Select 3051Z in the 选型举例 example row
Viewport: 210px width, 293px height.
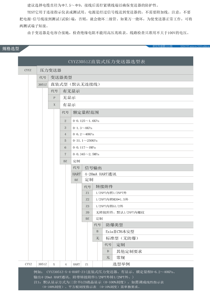pyautogui.click(x=43, y=264)
